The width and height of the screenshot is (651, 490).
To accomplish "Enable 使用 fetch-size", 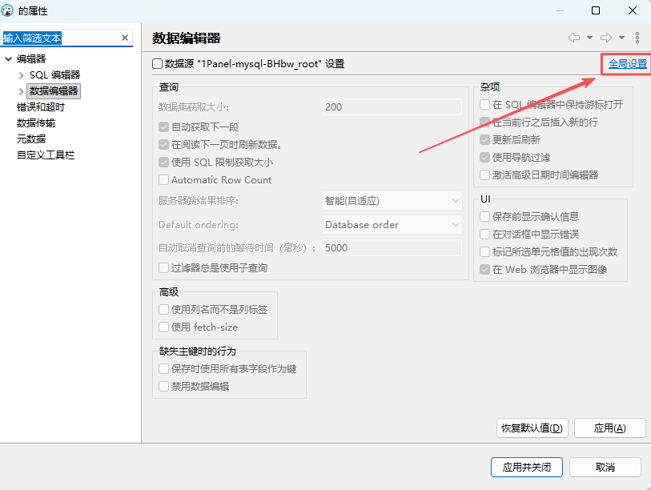I will (x=166, y=327).
